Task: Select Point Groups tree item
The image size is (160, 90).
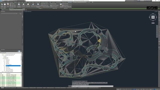Action: coord(8,68)
